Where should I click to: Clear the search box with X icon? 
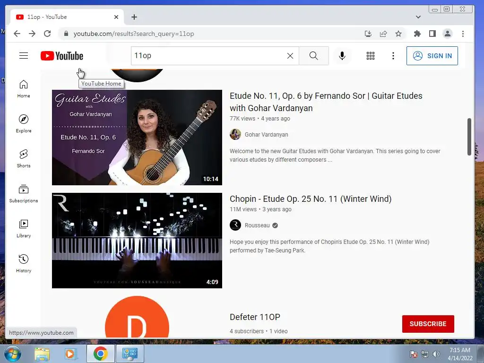click(290, 56)
